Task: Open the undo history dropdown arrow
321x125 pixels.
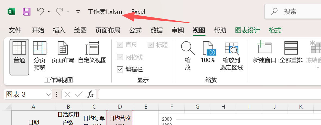Action: [x=49, y=11]
